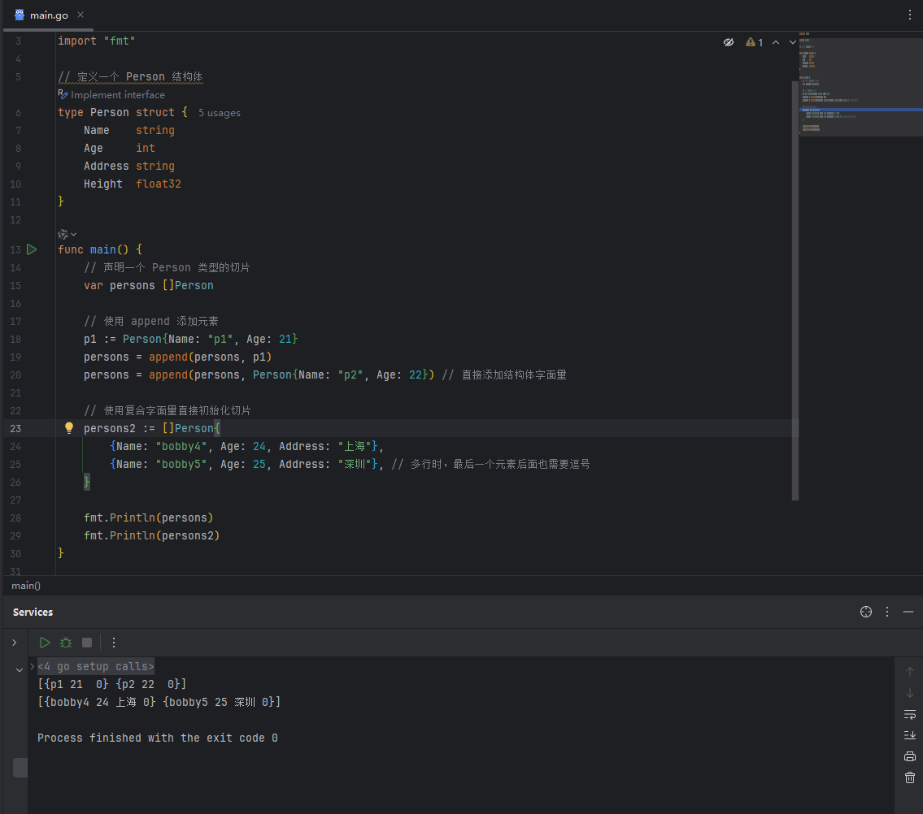Click line number 23 in gutter

pos(15,429)
